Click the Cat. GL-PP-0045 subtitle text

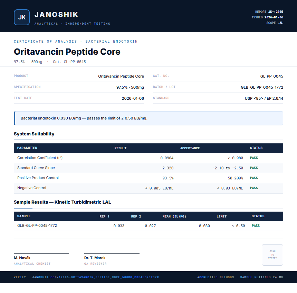click(x=69, y=62)
